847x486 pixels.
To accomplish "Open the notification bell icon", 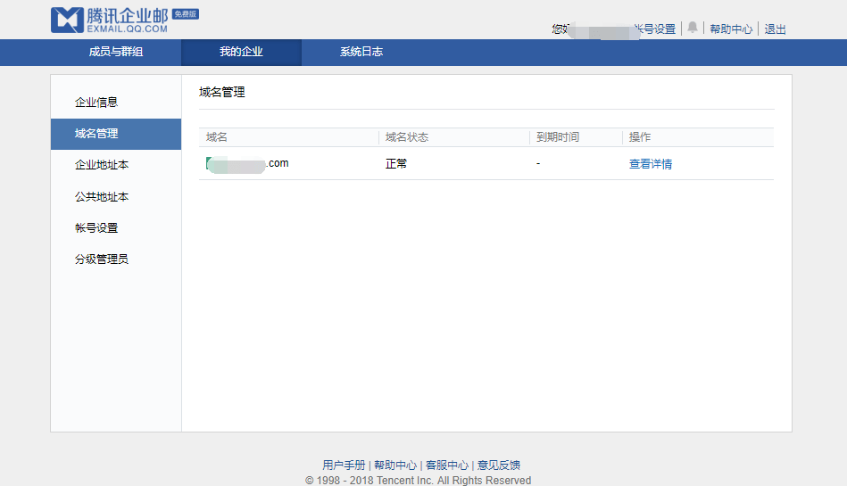I will coord(693,28).
